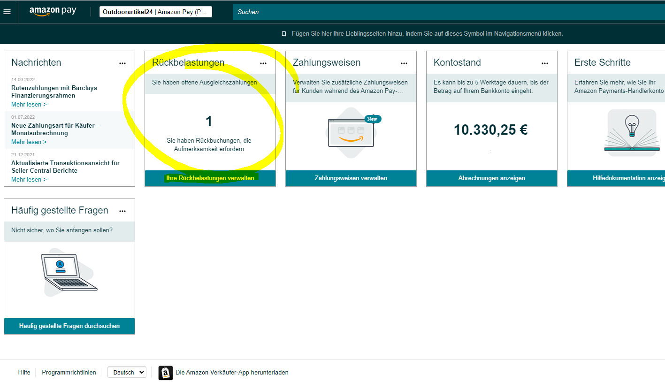Click the Amazon Pay logo
Screen dimensions: 665x382
(53, 11)
